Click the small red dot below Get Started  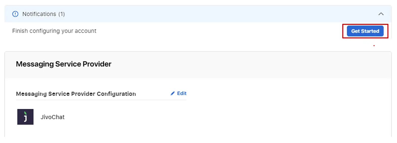(374, 46)
